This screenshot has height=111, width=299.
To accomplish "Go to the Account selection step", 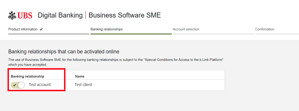I will (x=186, y=29).
